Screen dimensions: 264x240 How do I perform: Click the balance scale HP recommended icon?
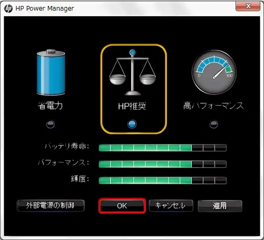tap(133, 72)
